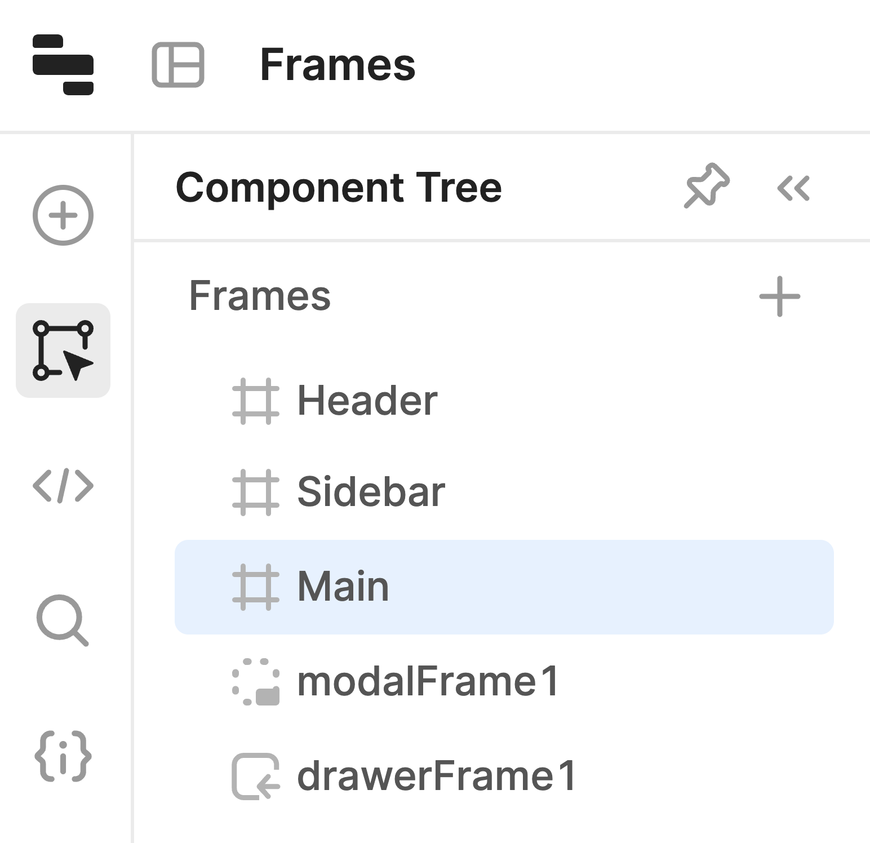
Task: Click the drawer frame icon
Action: (256, 777)
